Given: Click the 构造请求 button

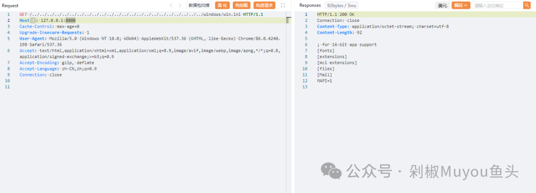Looking at the screenshot, I should tap(264, 5).
